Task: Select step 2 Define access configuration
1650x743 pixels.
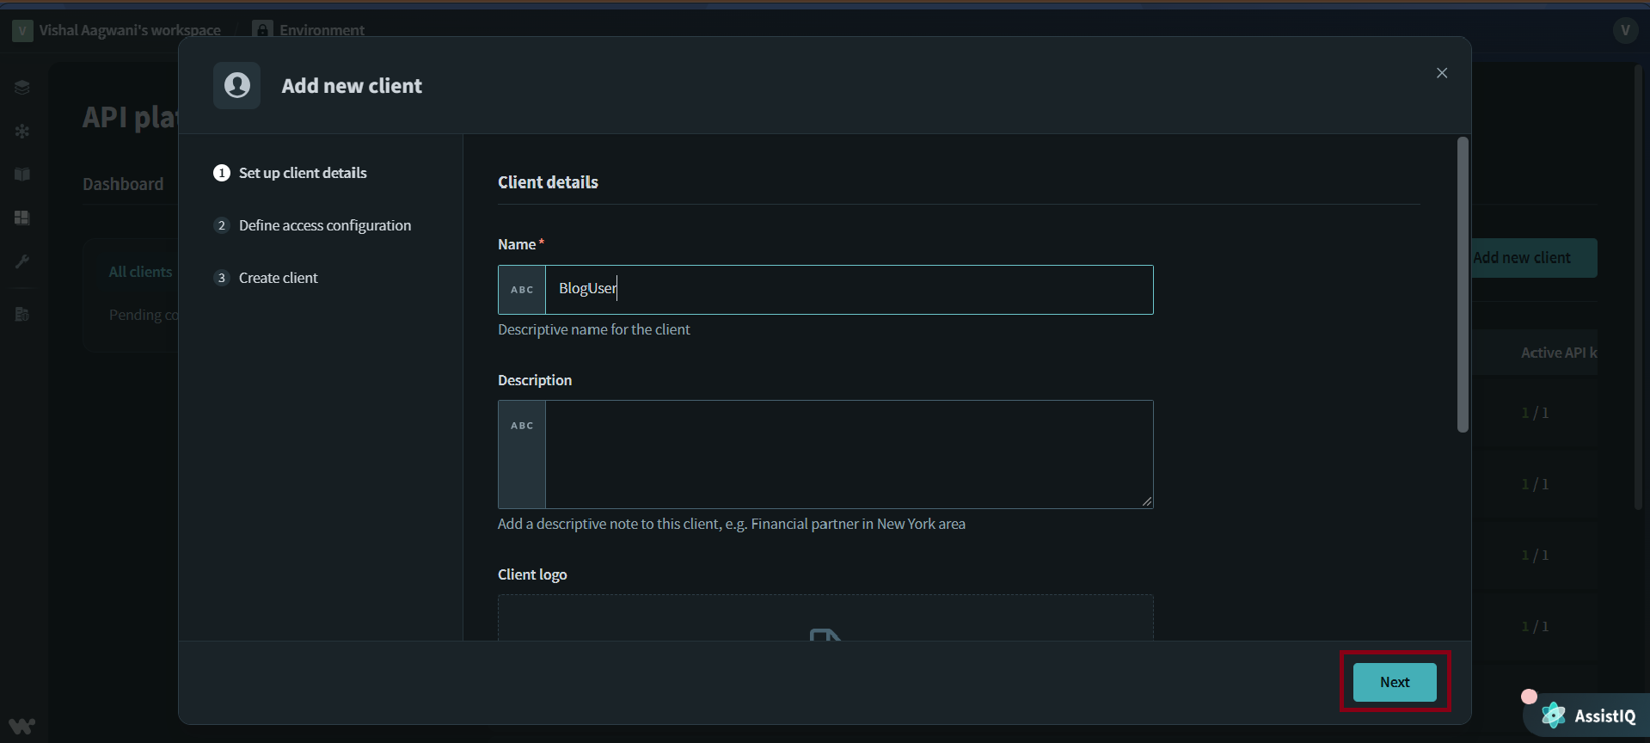Action: (313, 225)
